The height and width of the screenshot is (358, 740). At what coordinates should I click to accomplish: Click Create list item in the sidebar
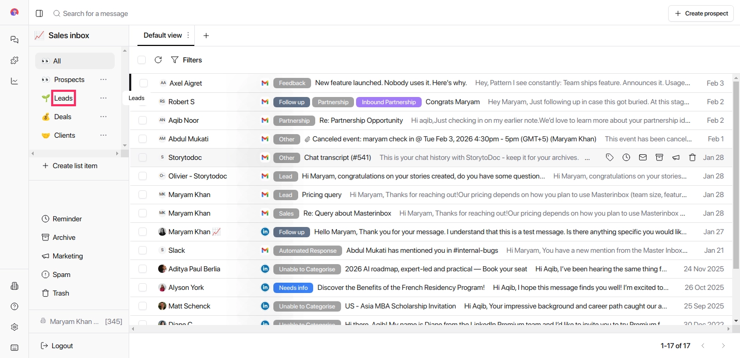click(x=74, y=166)
